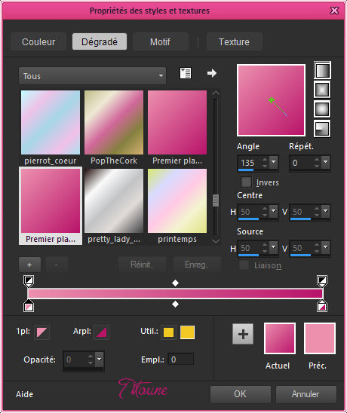Switch to the Texture tab
Image resolution: width=347 pixels, height=413 pixels.
pyautogui.click(x=234, y=41)
